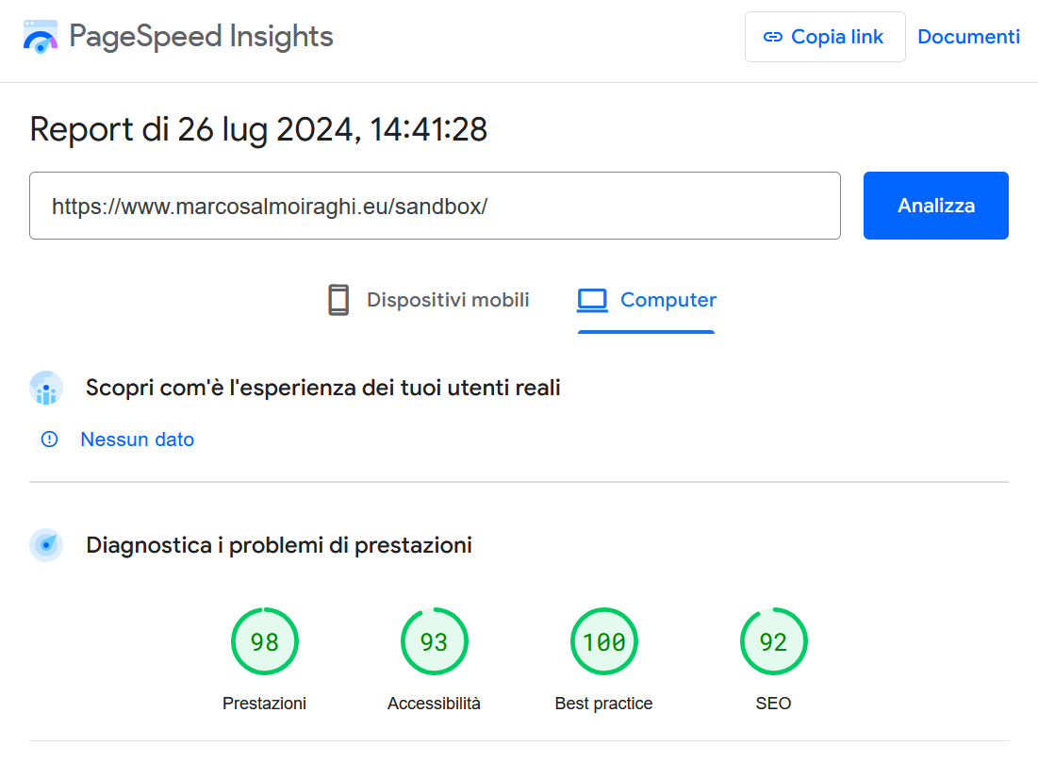Open the Nessun dato link
This screenshot has width=1038, height=763.
[137, 440]
